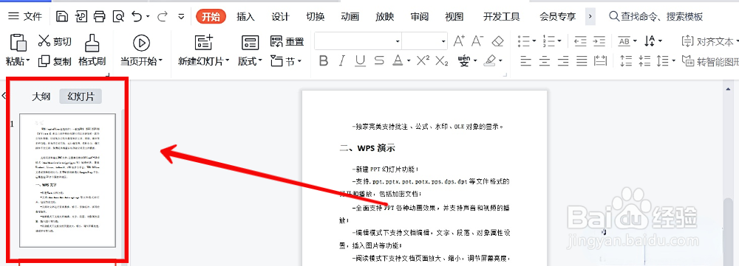Click the line spacing icon
739x266 pixels.
pyautogui.click(x=663, y=60)
